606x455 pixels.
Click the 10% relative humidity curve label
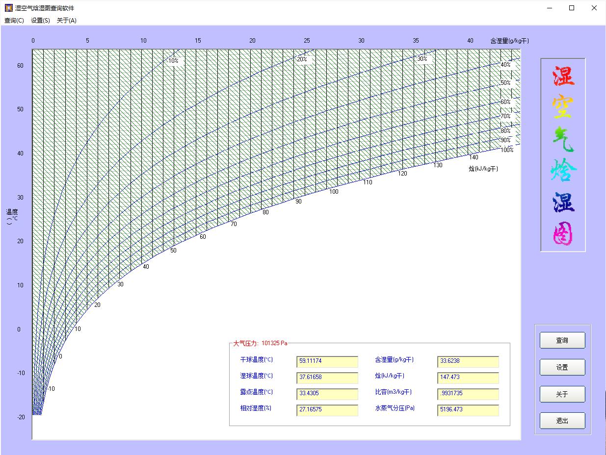[173, 61]
